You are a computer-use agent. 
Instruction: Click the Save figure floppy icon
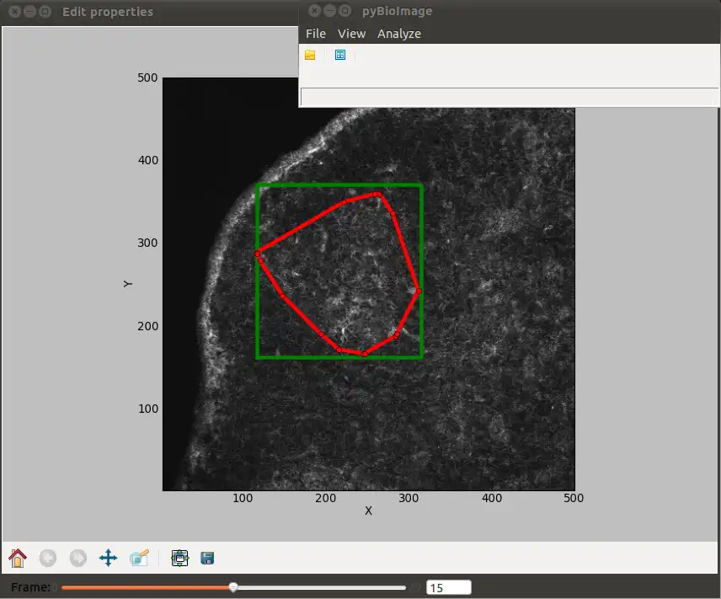point(207,558)
